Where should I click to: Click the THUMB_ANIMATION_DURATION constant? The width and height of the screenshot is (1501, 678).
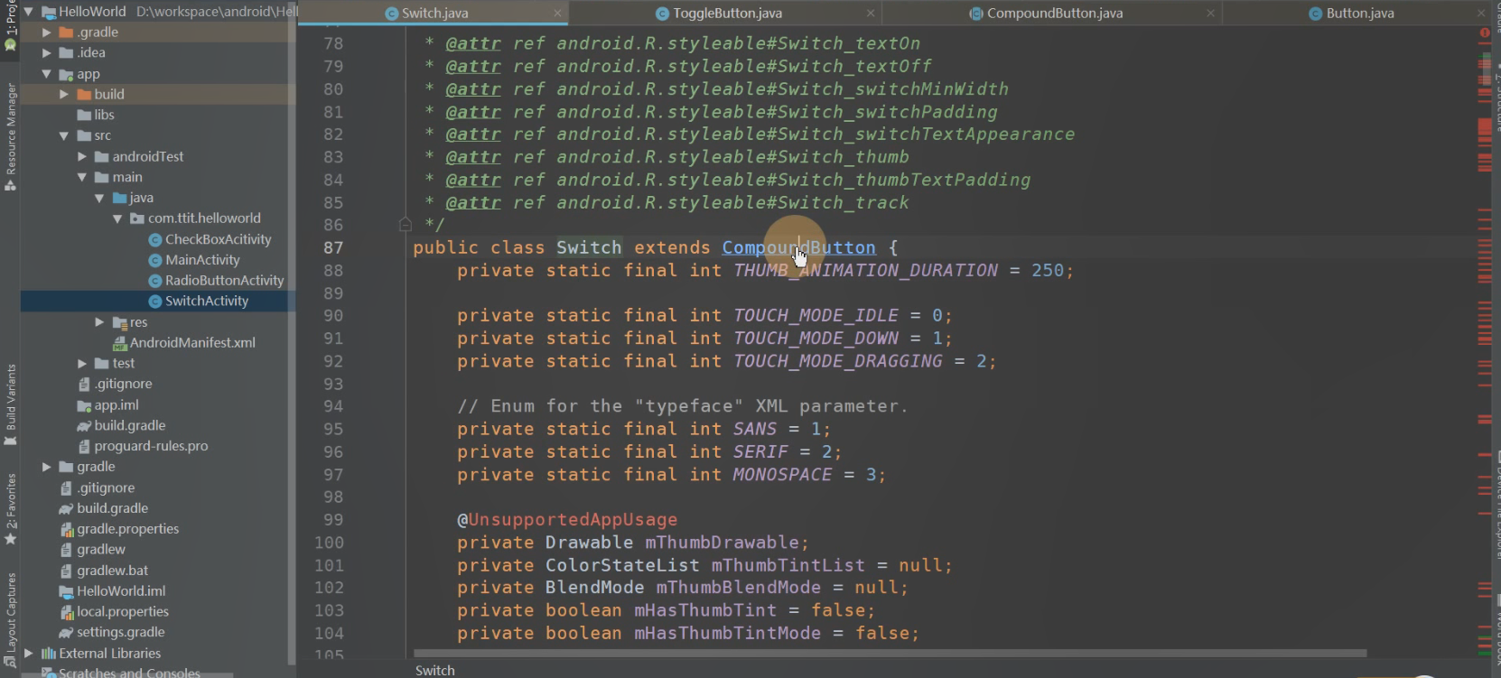point(865,271)
